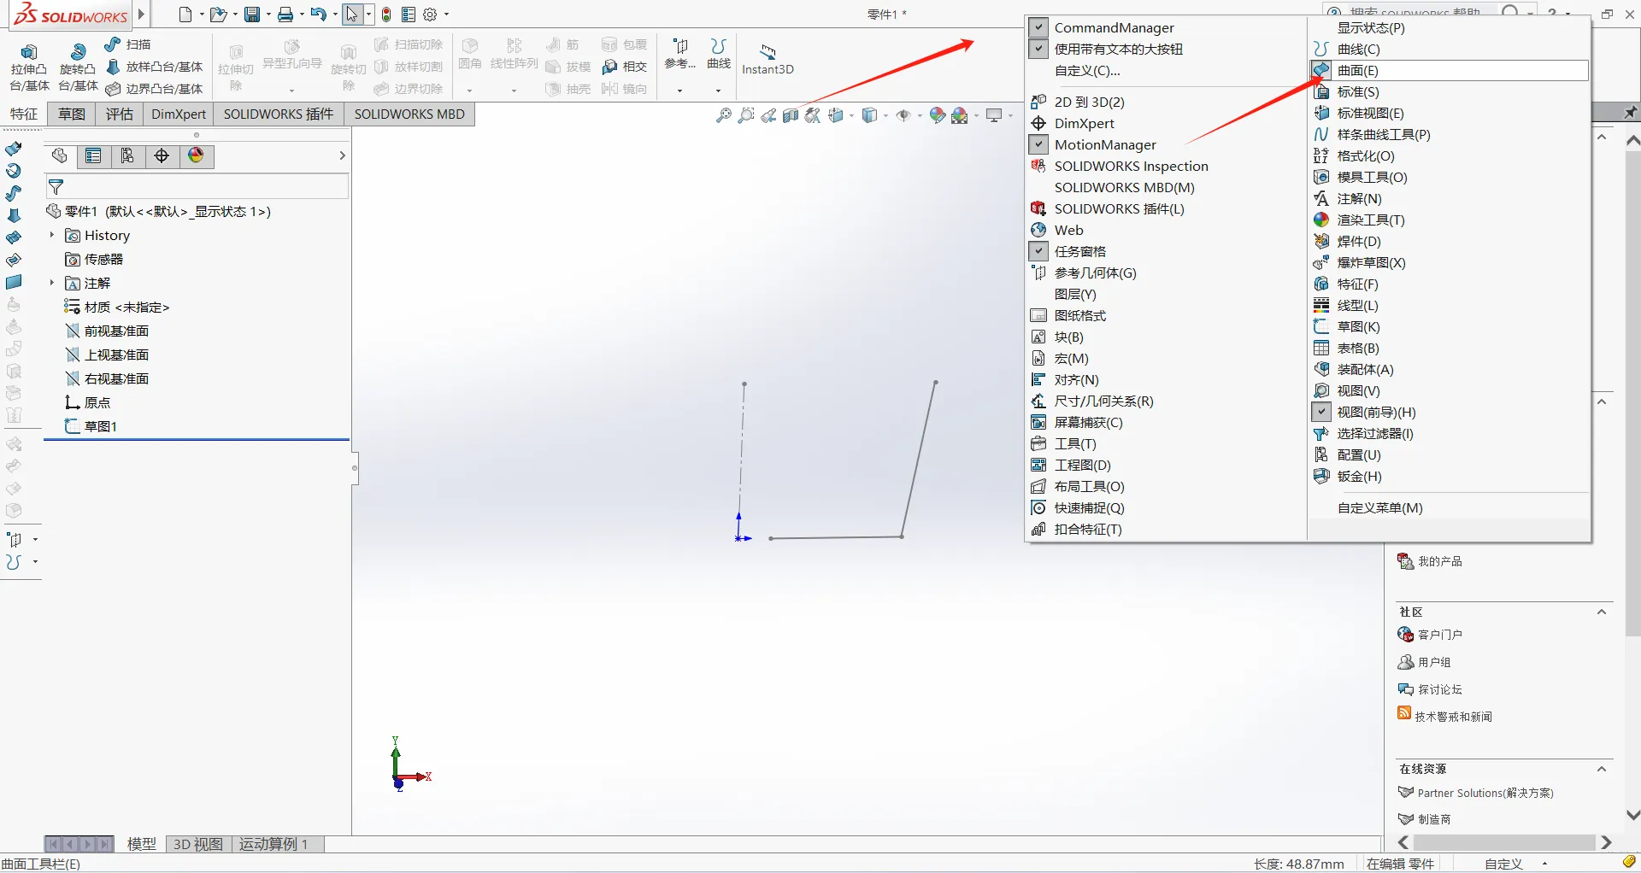Select 样条曲线工具(P) toolbar entry
The width and height of the screenshot is (1641, 873).
click(1384, 134)
